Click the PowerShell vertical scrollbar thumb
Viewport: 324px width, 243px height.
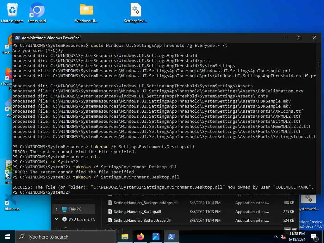point(319,65)
